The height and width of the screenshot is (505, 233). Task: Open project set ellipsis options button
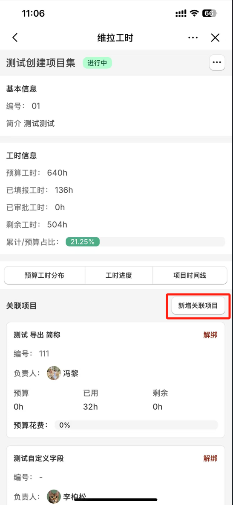(217, 62)
